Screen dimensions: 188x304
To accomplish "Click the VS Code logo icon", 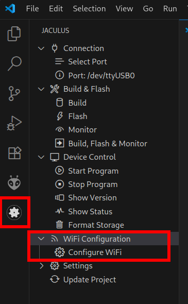I will tap(10, 9).
